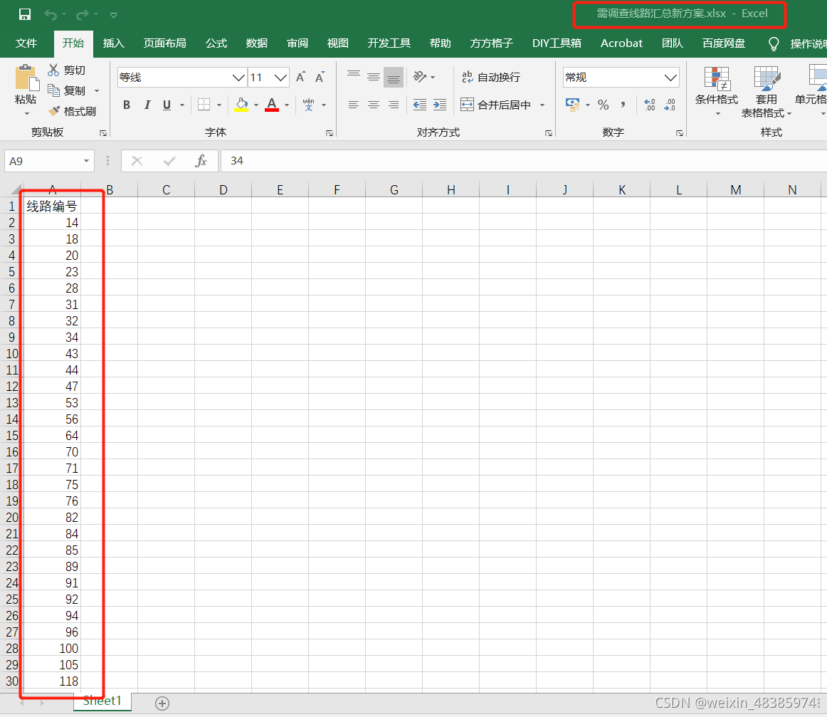Switch to the 数据 Data tab
The height and width of the screenshot is (717, 827).
pyautogui.click(x=257, y=43)
